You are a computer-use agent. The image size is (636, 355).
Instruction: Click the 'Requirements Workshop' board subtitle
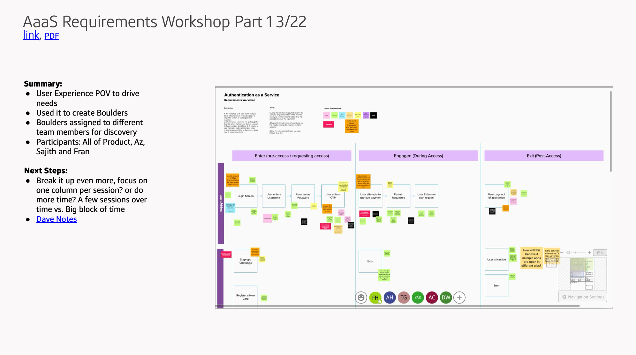tap(240, 100)
